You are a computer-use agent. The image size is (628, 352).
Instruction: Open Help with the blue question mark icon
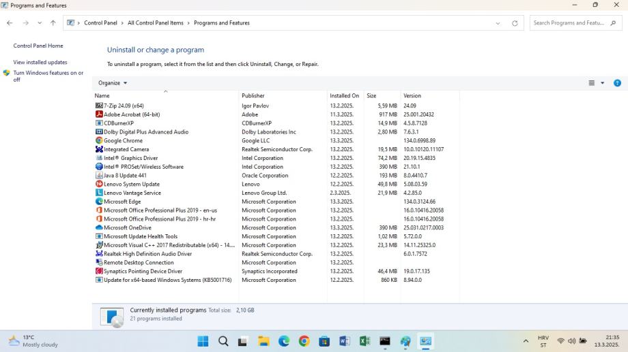(x=617, y=83)
